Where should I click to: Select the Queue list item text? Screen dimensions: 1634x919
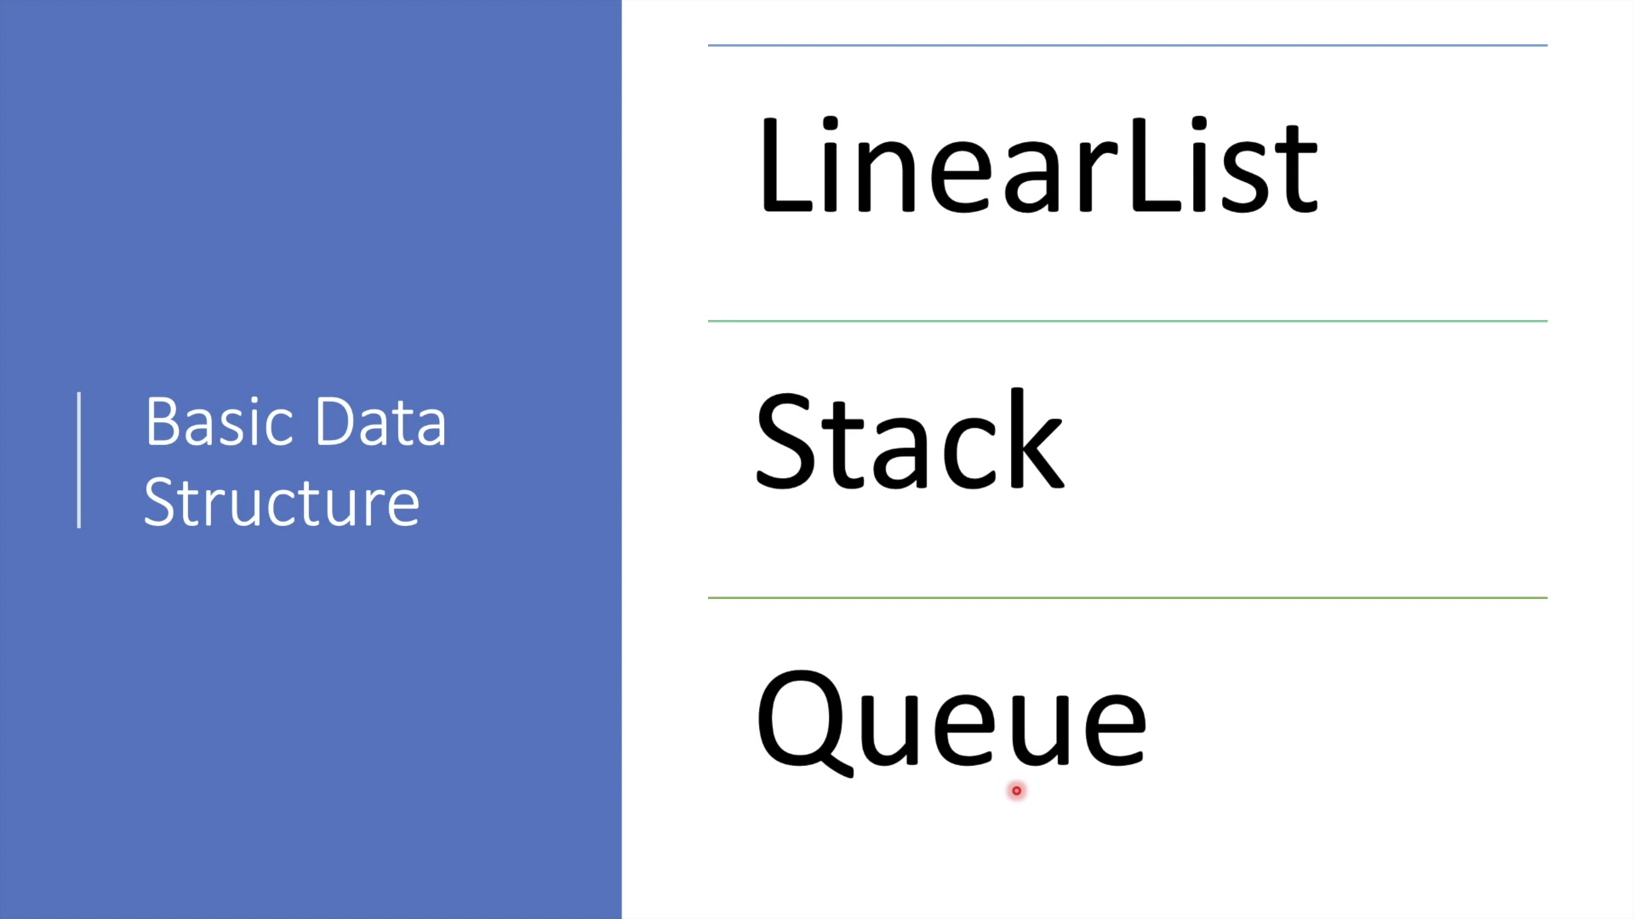point(951,722)
